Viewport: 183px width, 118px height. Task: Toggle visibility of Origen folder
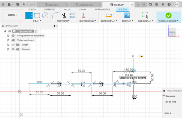(x=13, y=45)
